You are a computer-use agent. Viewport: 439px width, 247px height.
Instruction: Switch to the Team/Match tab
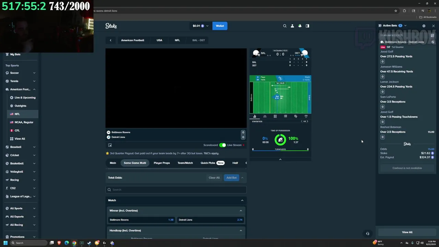(x=185, y=163)
